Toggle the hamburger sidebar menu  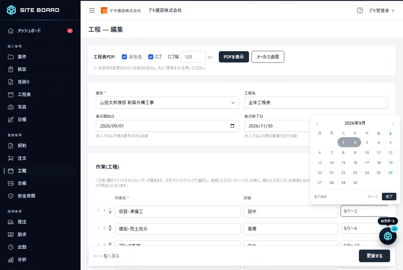(92, 10)
